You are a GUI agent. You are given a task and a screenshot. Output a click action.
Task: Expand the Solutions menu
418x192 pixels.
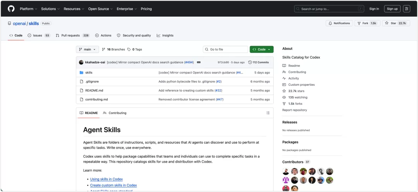coord(50,9)
